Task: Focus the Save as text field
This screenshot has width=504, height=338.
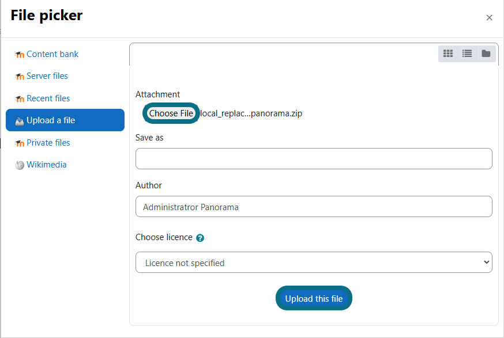Action: tap(314, 158)
